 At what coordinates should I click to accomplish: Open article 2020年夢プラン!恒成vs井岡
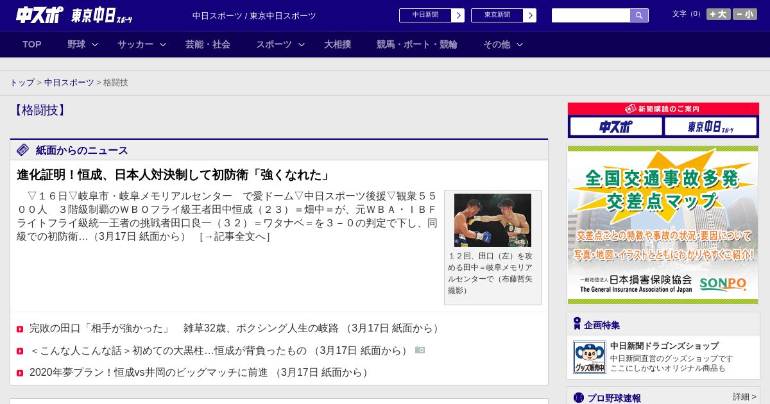pos(148,373)
